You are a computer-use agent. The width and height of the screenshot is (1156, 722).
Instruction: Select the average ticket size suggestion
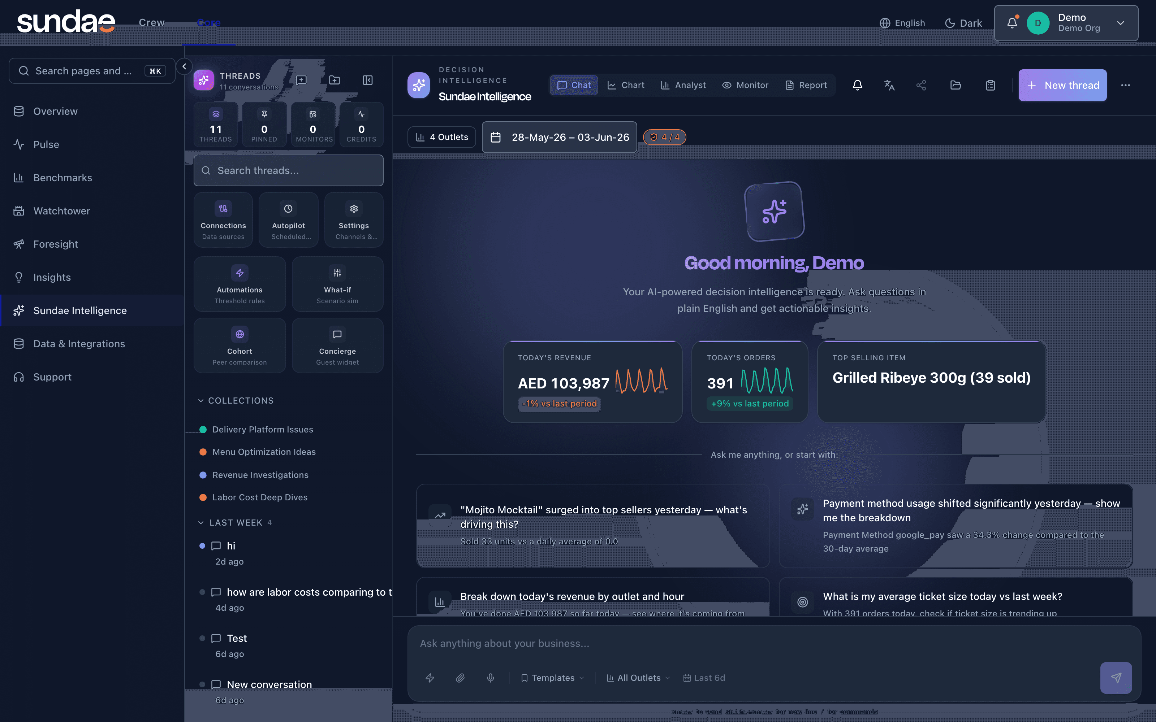click(x=956, y=597)
